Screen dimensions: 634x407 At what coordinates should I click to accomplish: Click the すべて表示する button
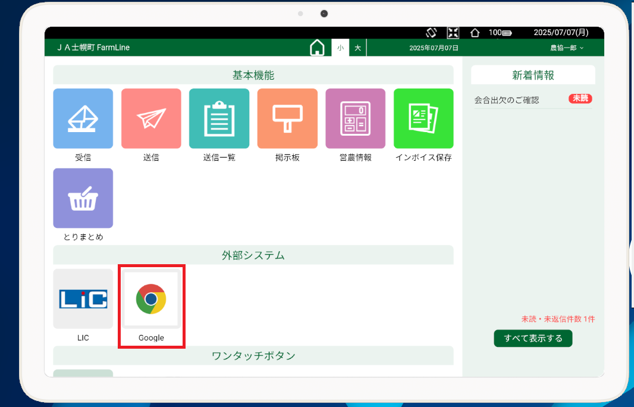pos(533,338)
